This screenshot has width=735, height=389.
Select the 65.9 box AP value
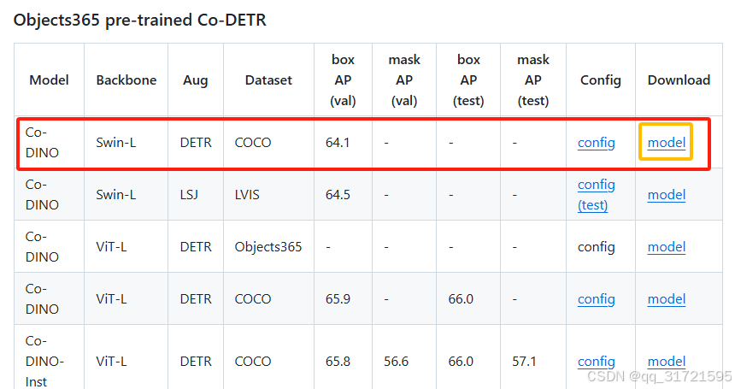(338, 299)
